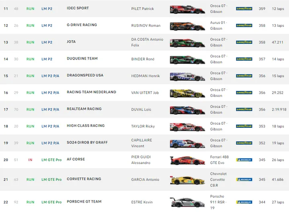Select the HIGH CLASS RACING team name
This screenshot has height=213, width=289.
(86, 126)
